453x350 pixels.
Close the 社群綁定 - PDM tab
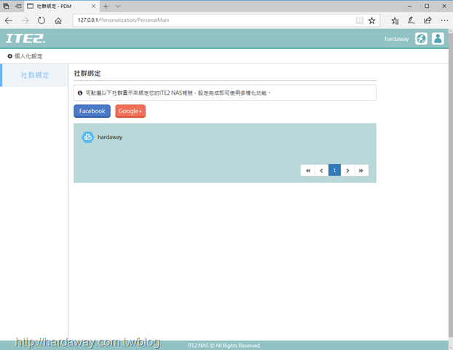(93, 6)
